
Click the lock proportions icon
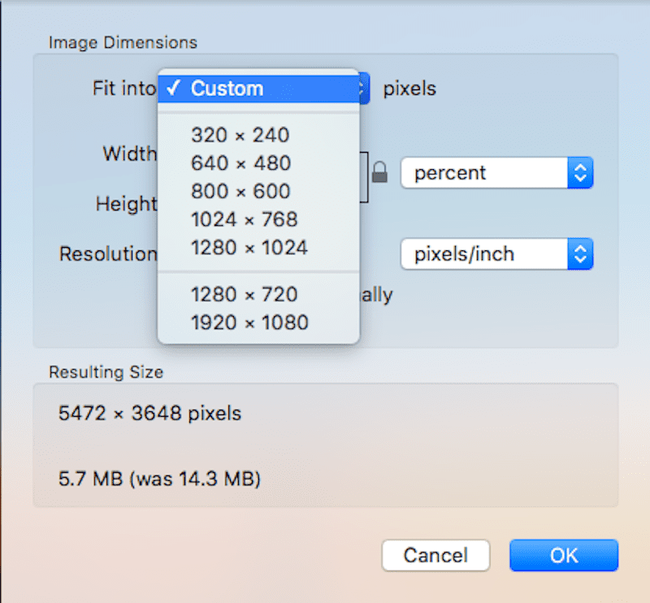click(379, 172)
